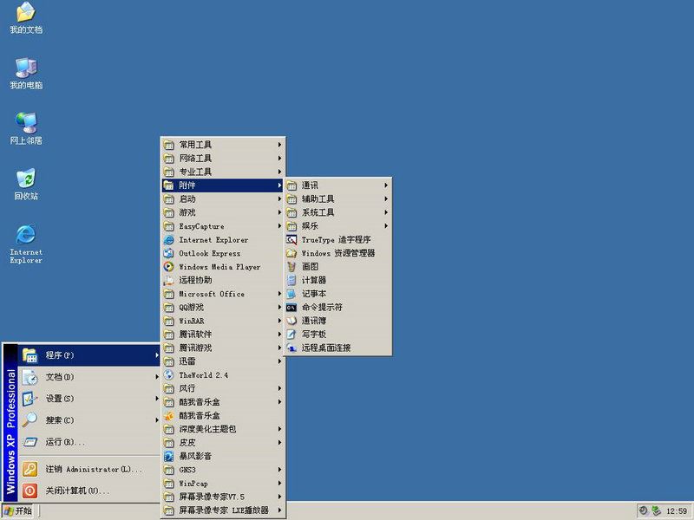The image size is (694, 520).
Task: Select 运行(R)... in Start menu
Action: [x=89, y=442]
